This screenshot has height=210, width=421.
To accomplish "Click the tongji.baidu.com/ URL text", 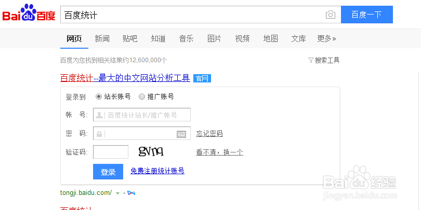I will tap(86, 192).
